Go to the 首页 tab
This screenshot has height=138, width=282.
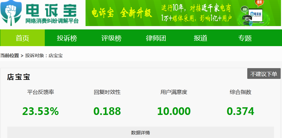(x=22, y=38)
